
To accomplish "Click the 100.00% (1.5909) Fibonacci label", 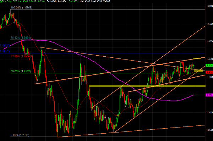I will 21,7.
